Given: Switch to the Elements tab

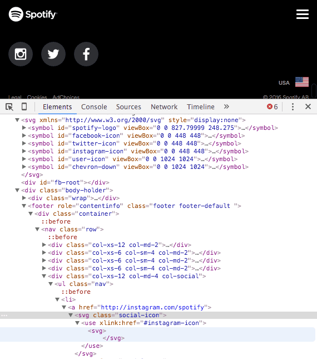Looking at the screenshot, I should click(x=57, y=107).
